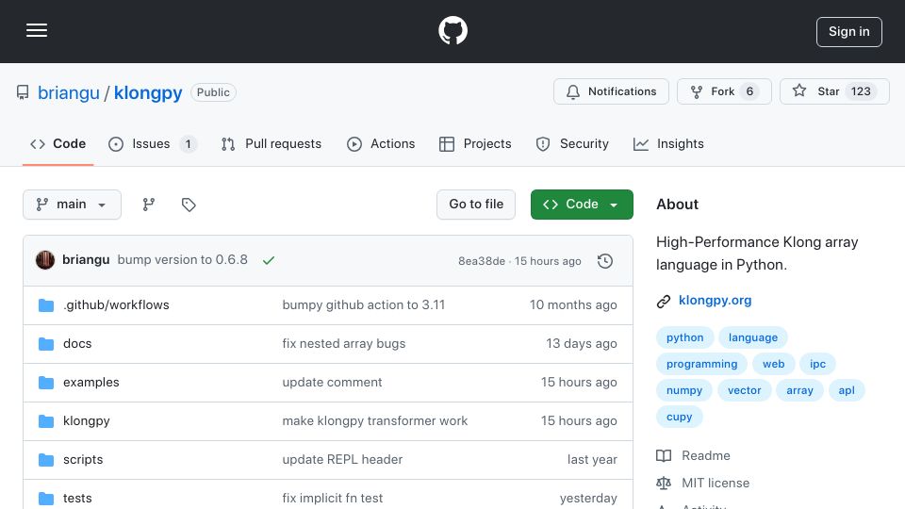Image resolution: width=905 pixels, height=509 pixels.
Task: Star the klongpy repository
Action: point(834,91)
